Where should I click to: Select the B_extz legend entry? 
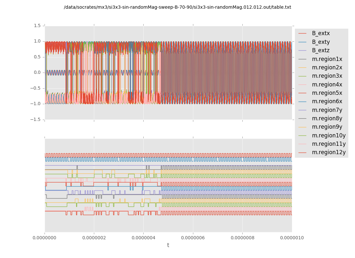pos(320,50)
